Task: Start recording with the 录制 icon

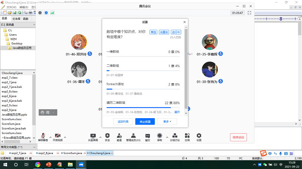Action: [x=159, y=136]
